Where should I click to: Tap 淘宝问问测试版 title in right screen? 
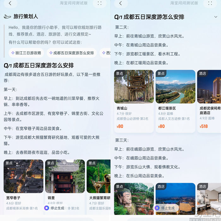pyautogui.click(x=184, y=3)
